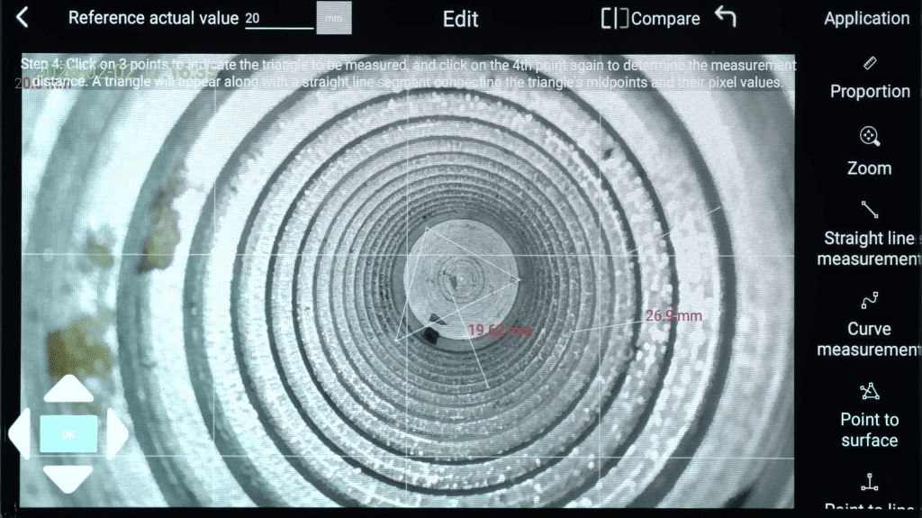
Task: Go back using the top-left arrow
Action: [23, 18]
